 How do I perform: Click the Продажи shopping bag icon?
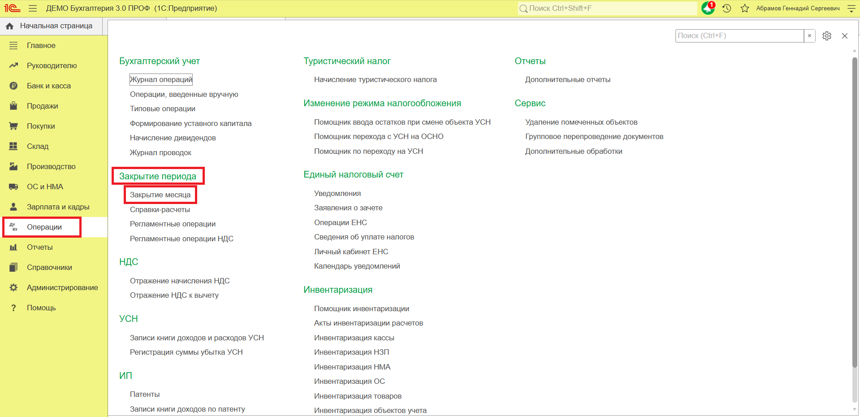pyautogui.click(x=13, y=106)
